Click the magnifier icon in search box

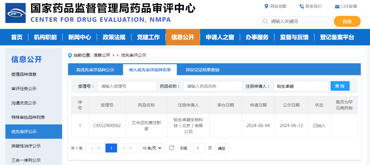tap(265, 22)
